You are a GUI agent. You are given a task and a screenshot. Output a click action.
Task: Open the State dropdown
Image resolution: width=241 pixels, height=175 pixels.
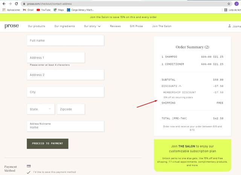(41, 109)
